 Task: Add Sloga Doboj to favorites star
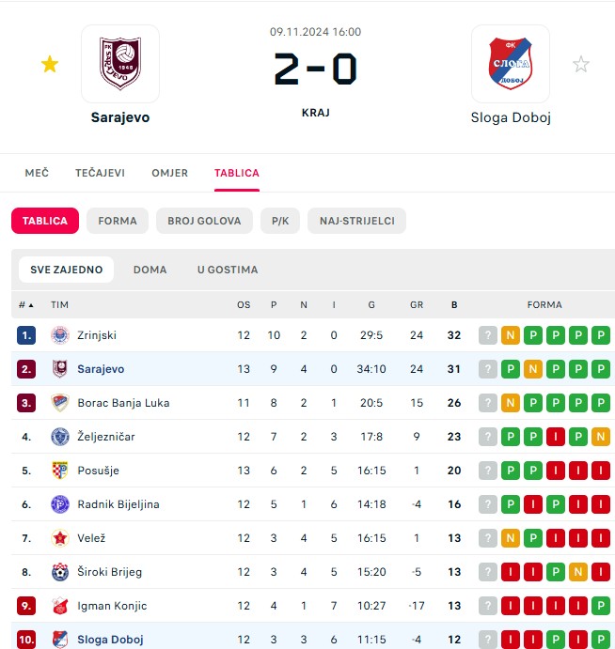pyautogui.click(x=580, y=64)
